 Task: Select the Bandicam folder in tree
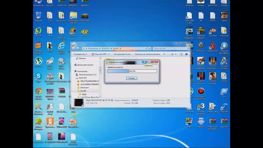[x=83, y=88]
